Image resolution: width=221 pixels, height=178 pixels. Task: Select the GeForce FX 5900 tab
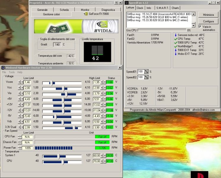point(96,14)
